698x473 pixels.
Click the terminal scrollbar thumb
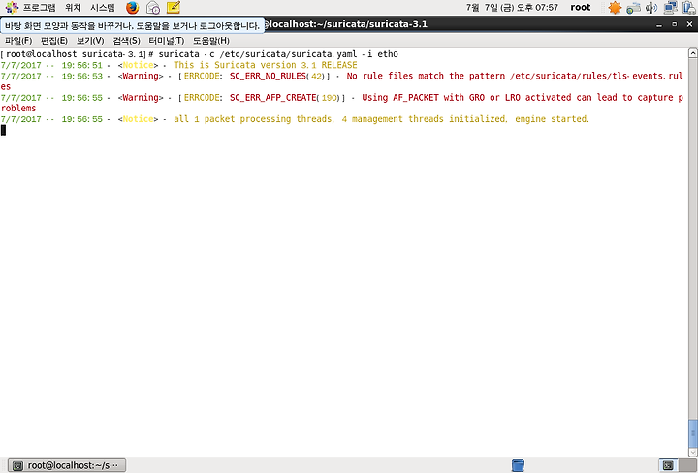pyautogui.click(x=692, y=433)
